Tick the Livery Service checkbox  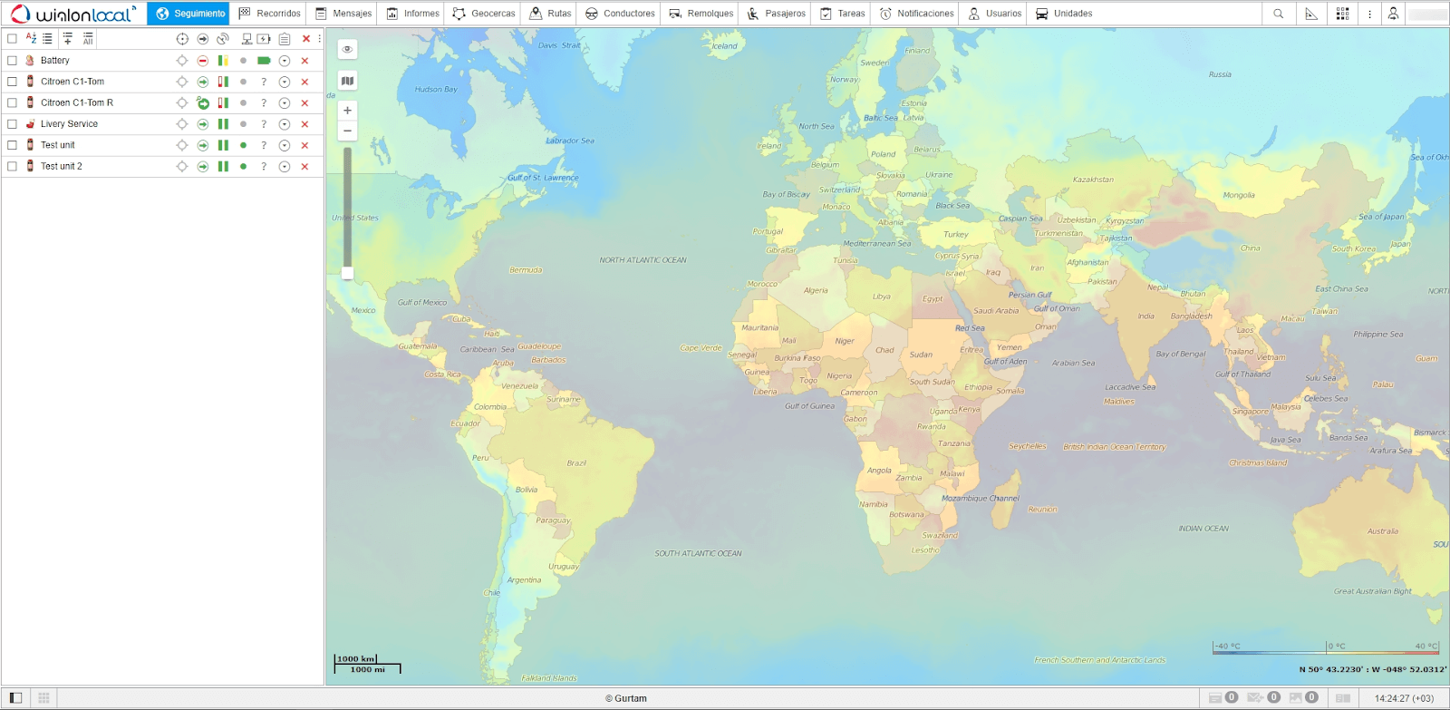(x=13, y=124)
